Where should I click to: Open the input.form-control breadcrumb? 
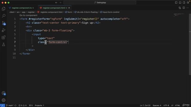point(110,12)
